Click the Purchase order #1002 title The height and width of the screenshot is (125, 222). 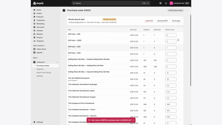[79, 10]
